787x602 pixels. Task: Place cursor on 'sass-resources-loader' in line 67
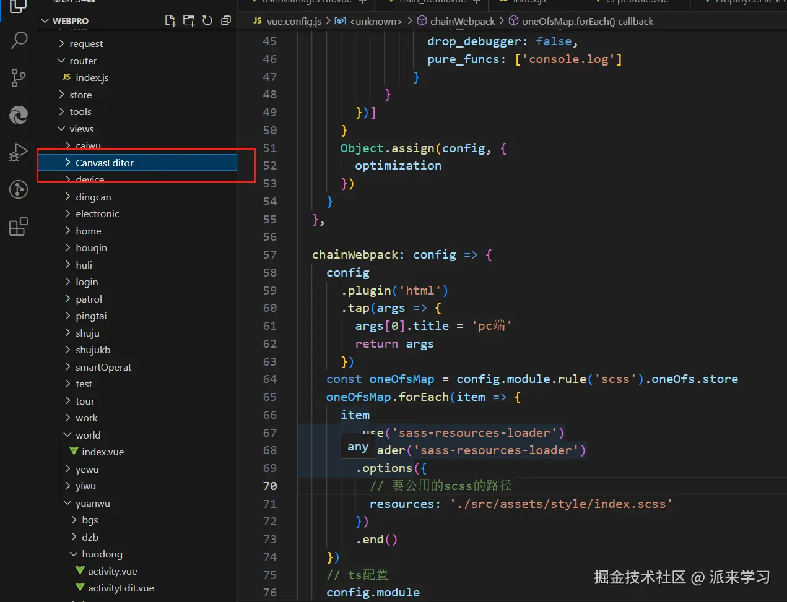pos(474,432)
